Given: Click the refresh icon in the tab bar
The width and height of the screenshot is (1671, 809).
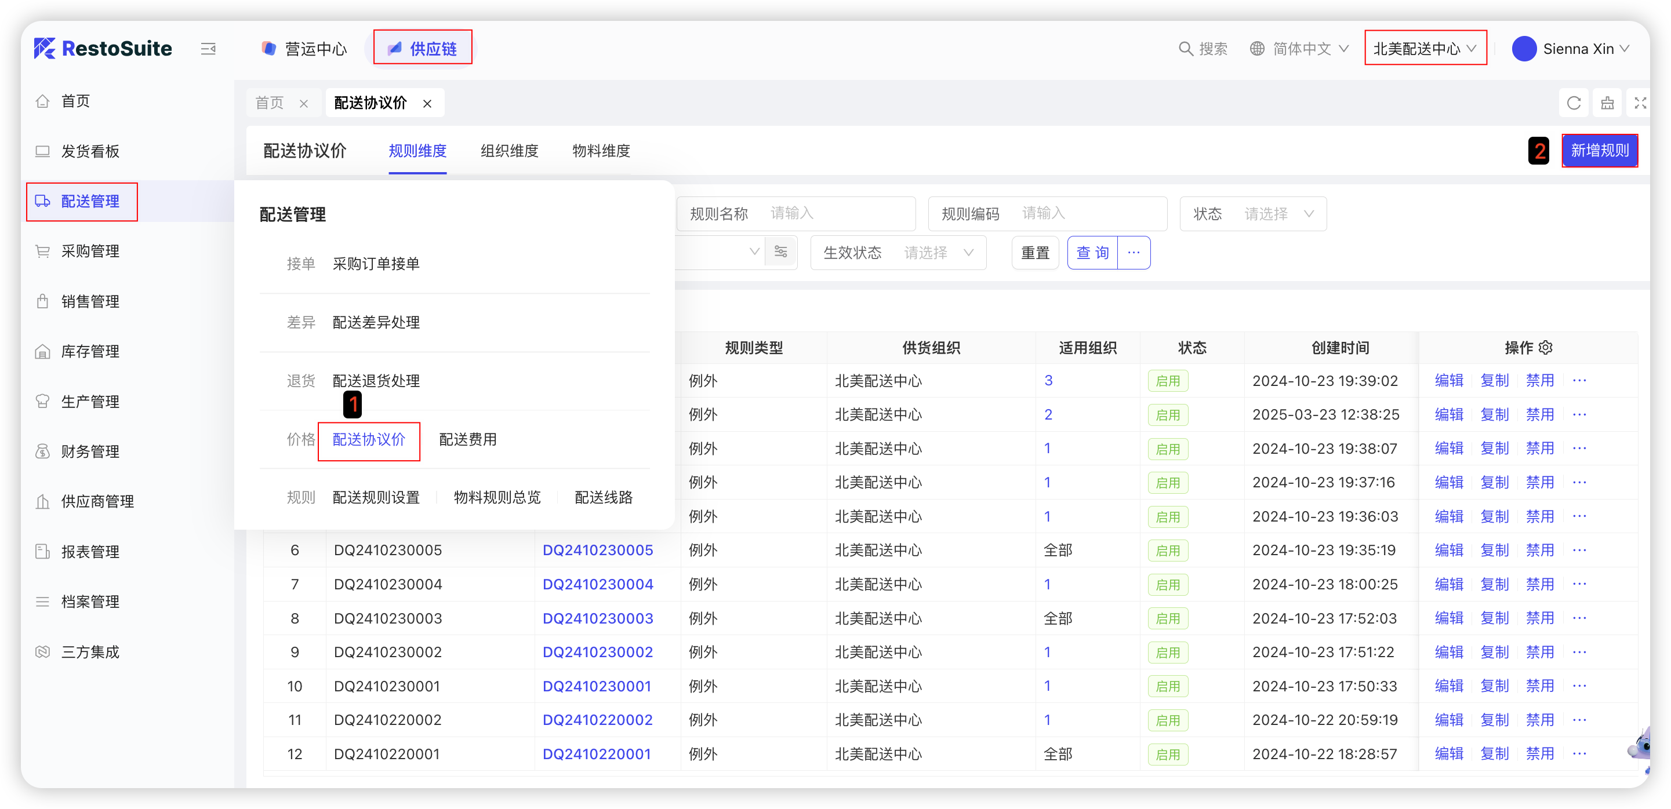Looking at the screenshot, I should tap(1573, 103).
